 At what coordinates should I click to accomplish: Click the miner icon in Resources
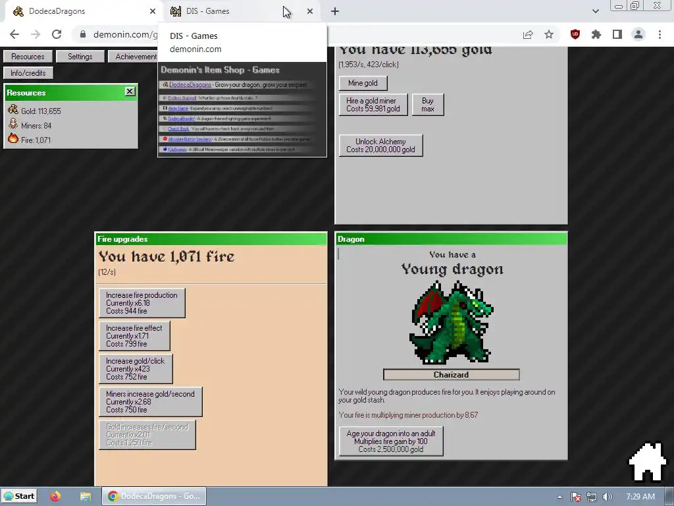point(13,125)
